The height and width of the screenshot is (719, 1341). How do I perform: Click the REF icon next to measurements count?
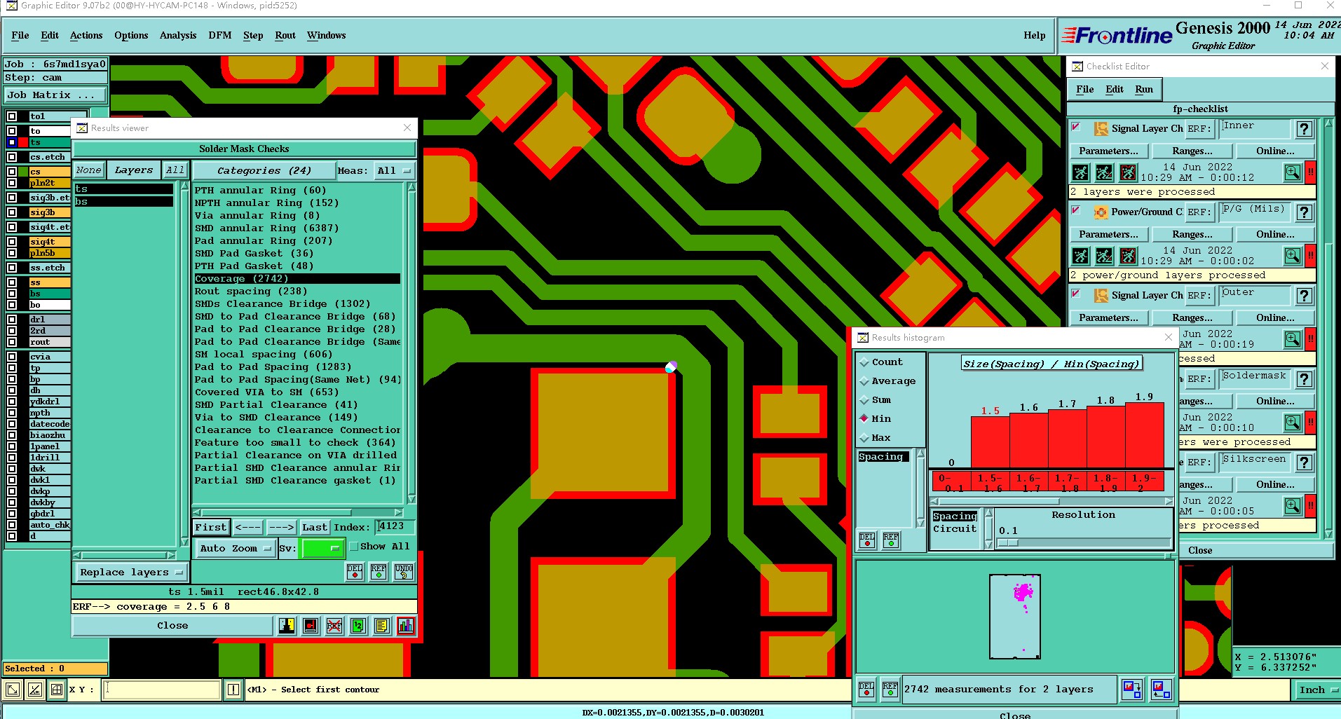point(890,690)
